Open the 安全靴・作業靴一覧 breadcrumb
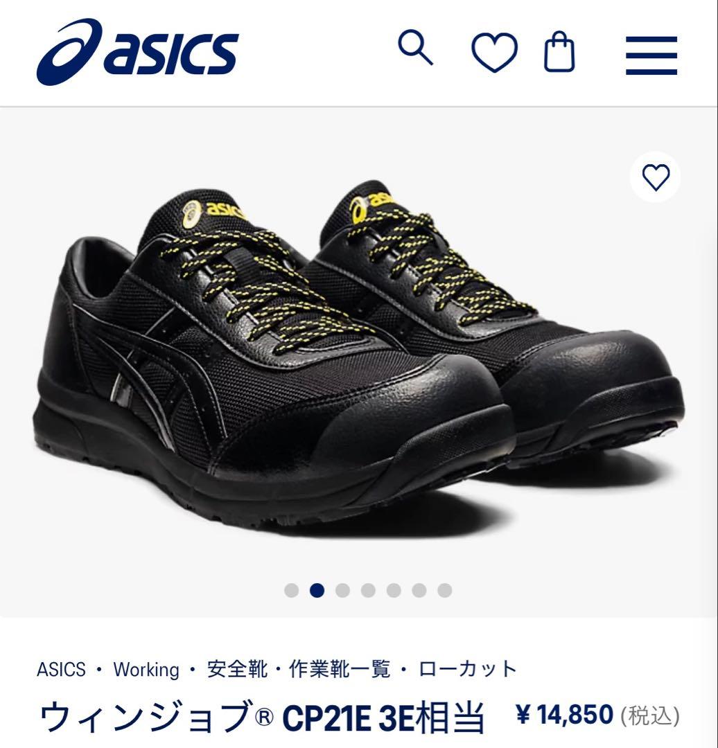 pos(299,669)
